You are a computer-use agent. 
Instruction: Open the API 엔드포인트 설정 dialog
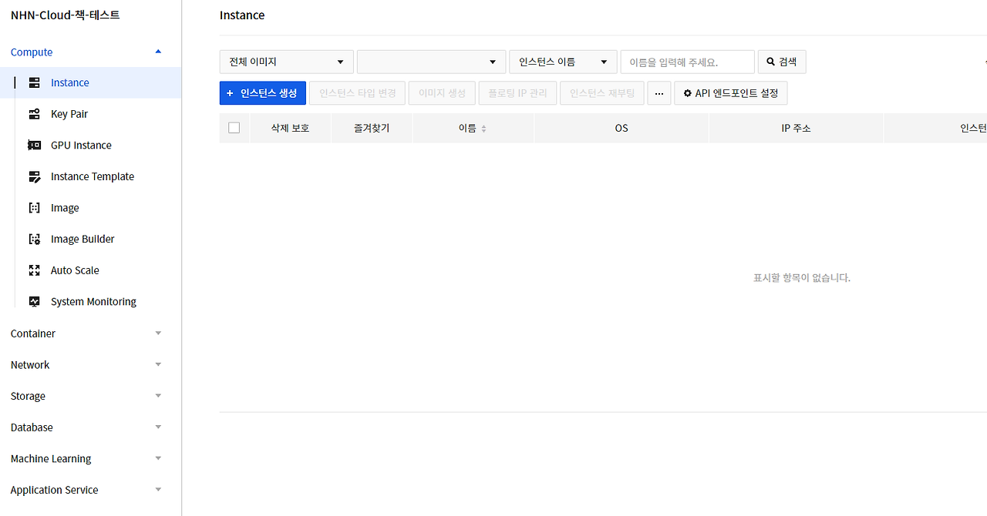pos(730,92)
